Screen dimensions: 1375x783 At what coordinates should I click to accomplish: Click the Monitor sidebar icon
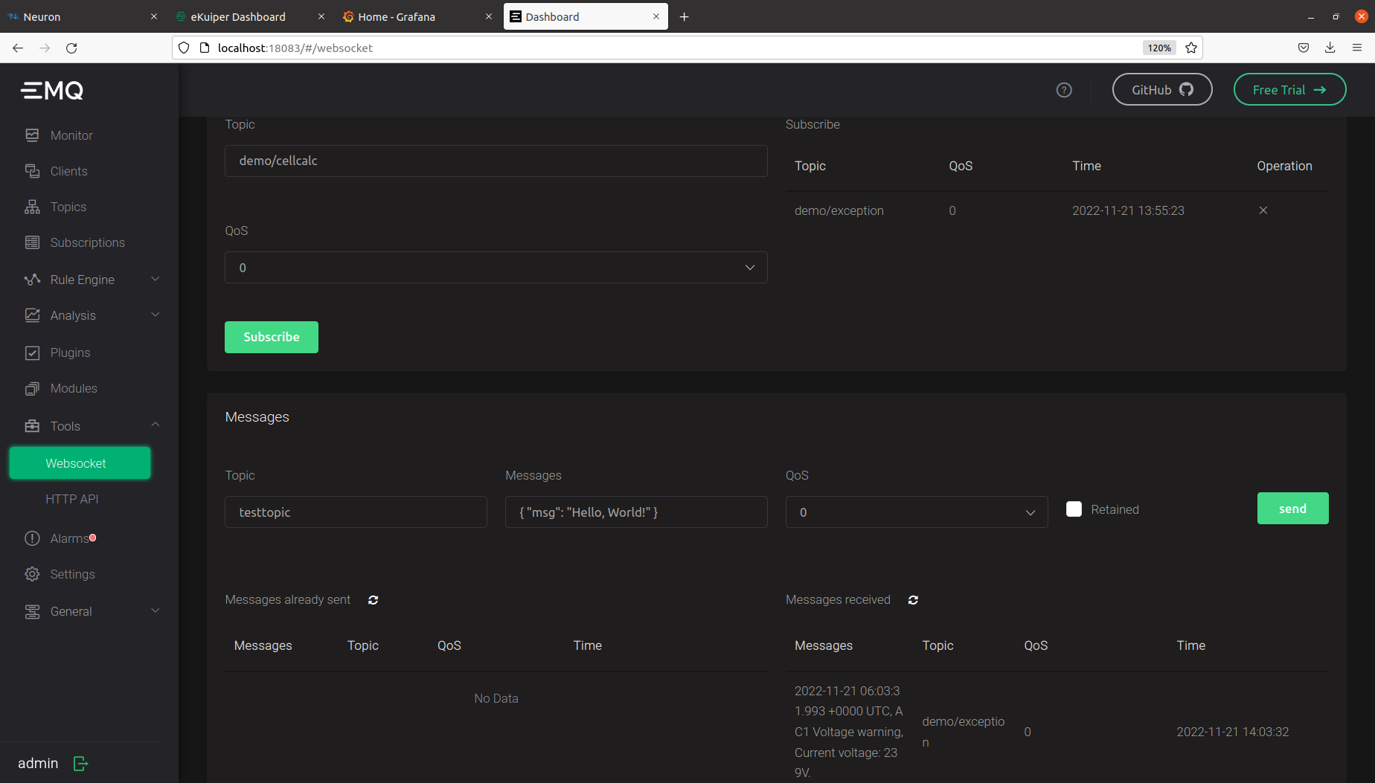32,135
